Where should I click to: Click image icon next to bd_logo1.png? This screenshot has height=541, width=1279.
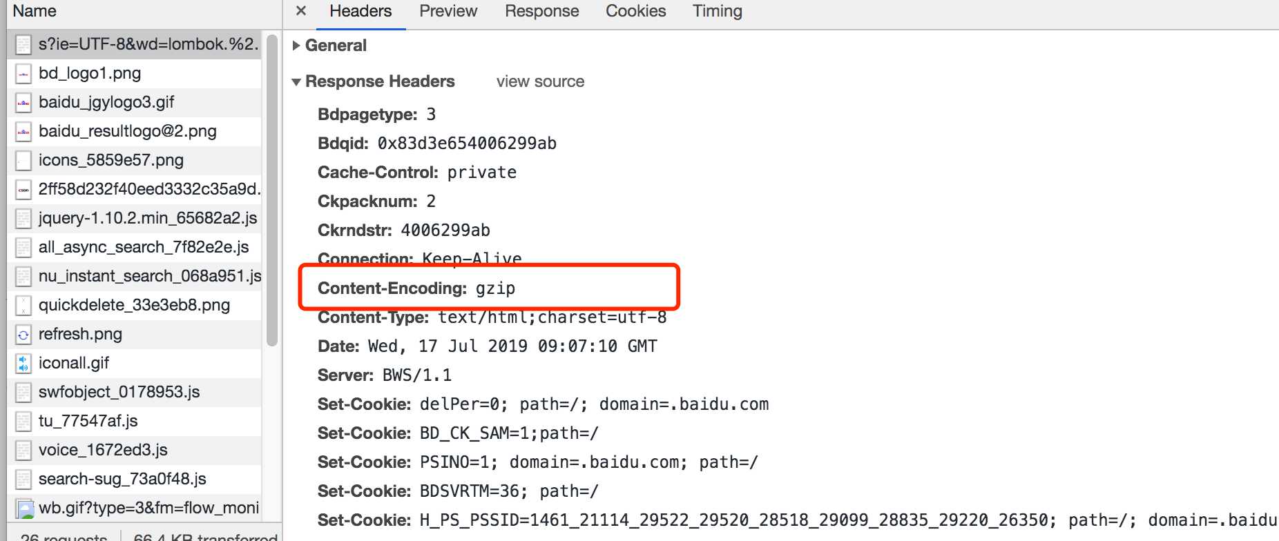[x=23, y=74]
